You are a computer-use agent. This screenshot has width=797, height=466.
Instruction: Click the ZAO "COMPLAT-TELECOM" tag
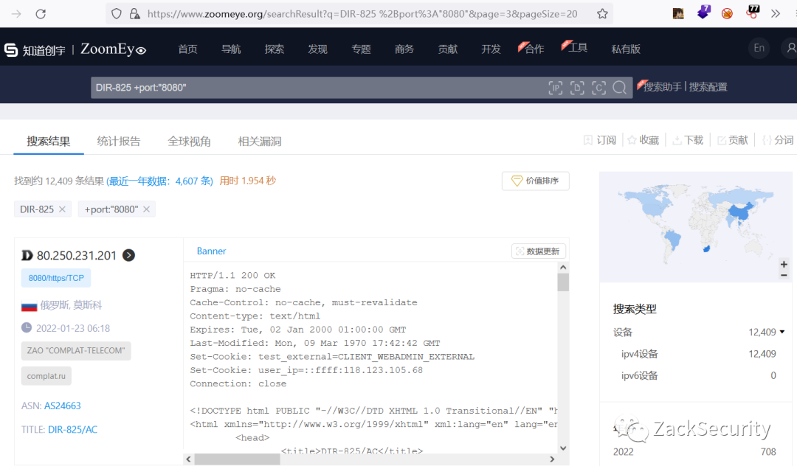[x=76, y=351]
